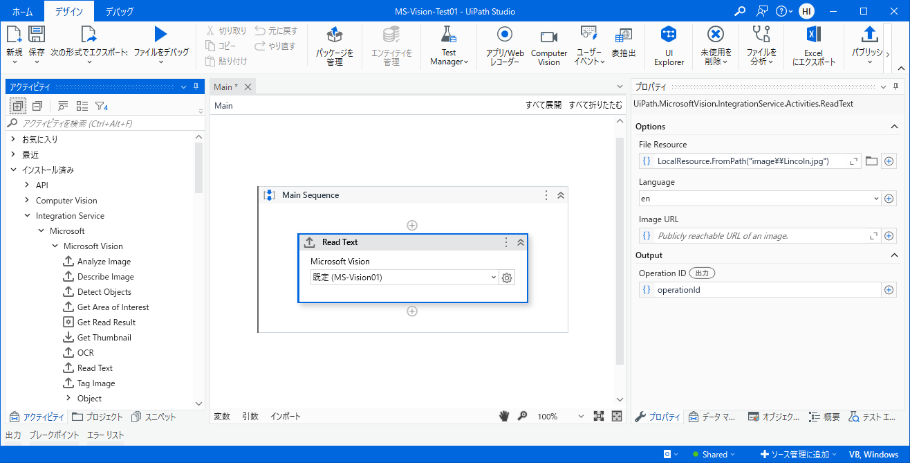Click the feedback icon in title bar

tap(762, 11)
